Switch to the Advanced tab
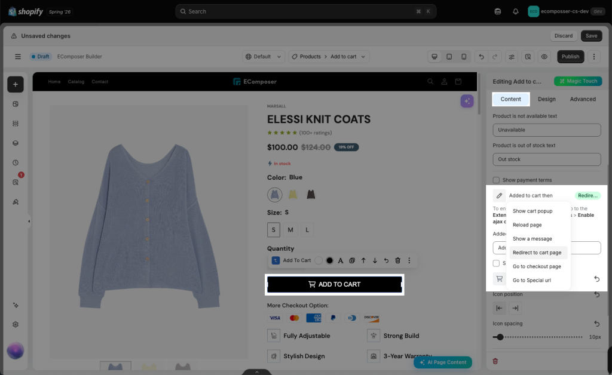 (x=583, y=99)
